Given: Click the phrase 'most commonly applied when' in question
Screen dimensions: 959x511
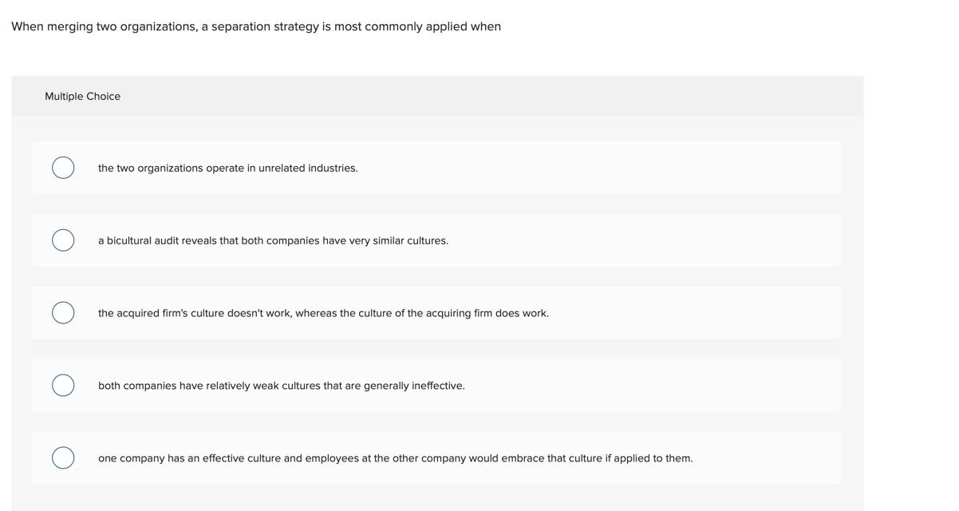Looking at the screenshot, I should 417,26.
